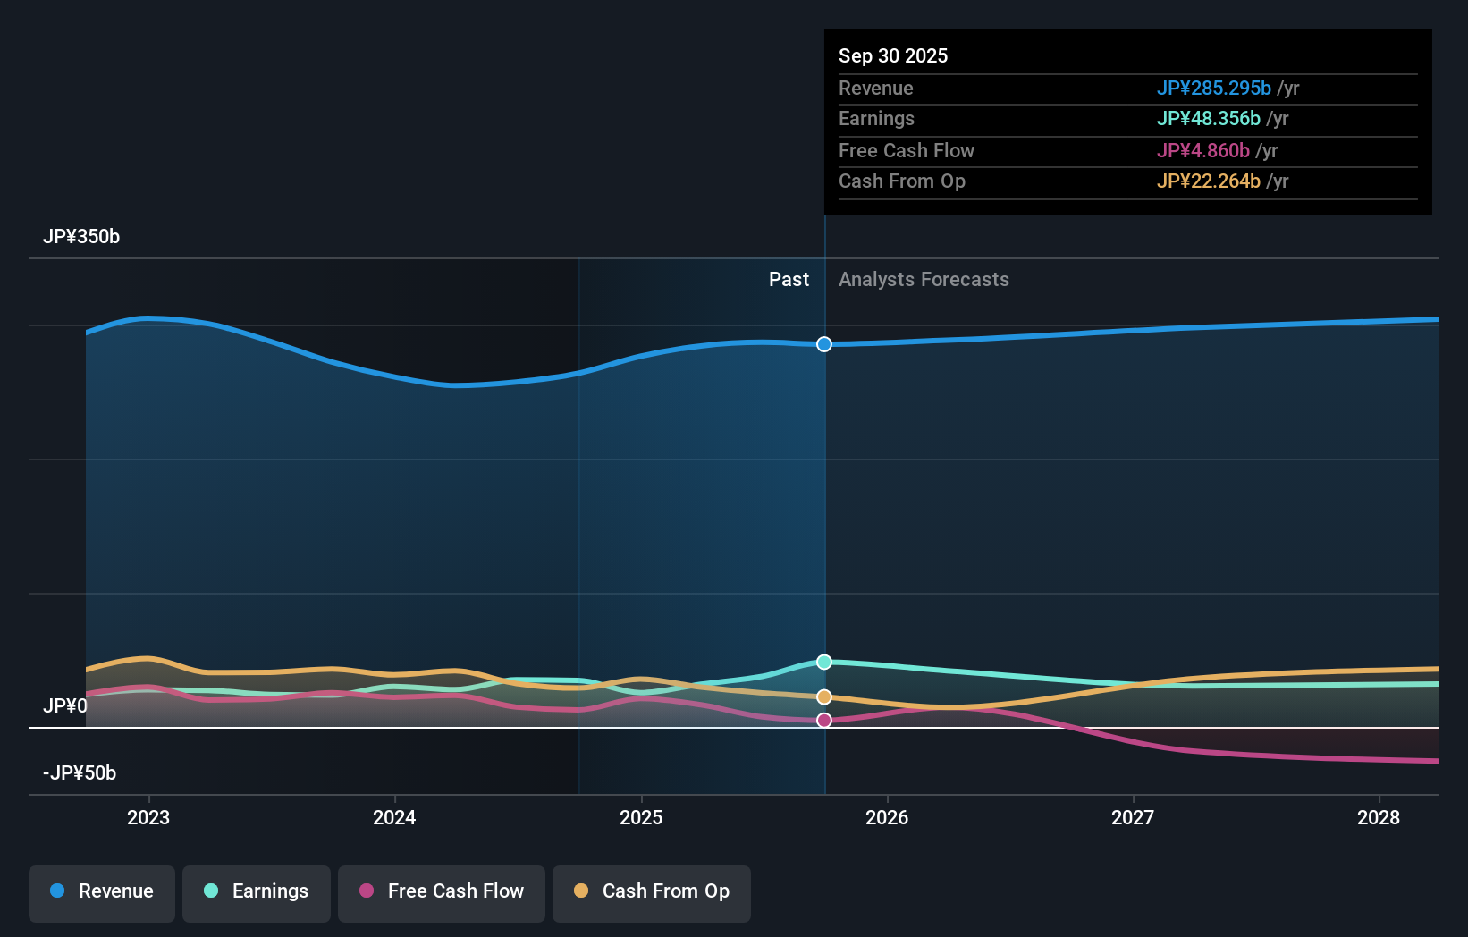Image resolution: width=1468 pixels, height=937 pixels.
Task: Toggle the Revenue series visibility
Action: coord(101,891)
